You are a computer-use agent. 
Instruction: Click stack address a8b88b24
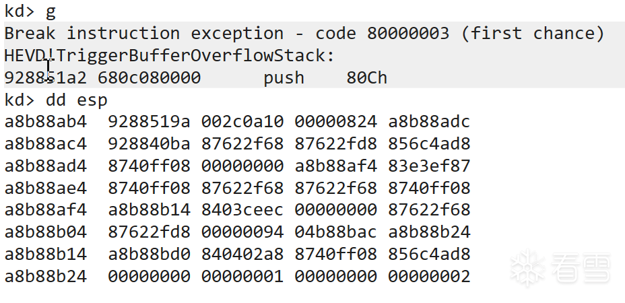tap(45, 276)
